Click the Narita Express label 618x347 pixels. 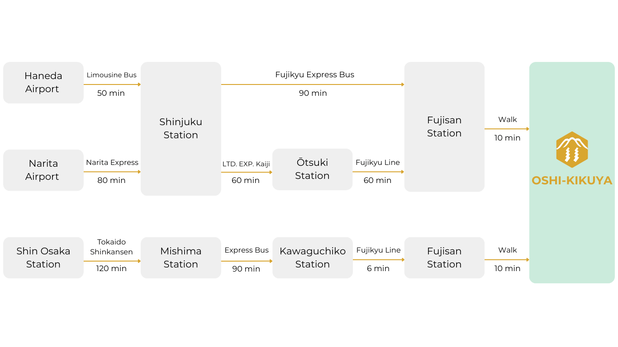coord(112,162)
